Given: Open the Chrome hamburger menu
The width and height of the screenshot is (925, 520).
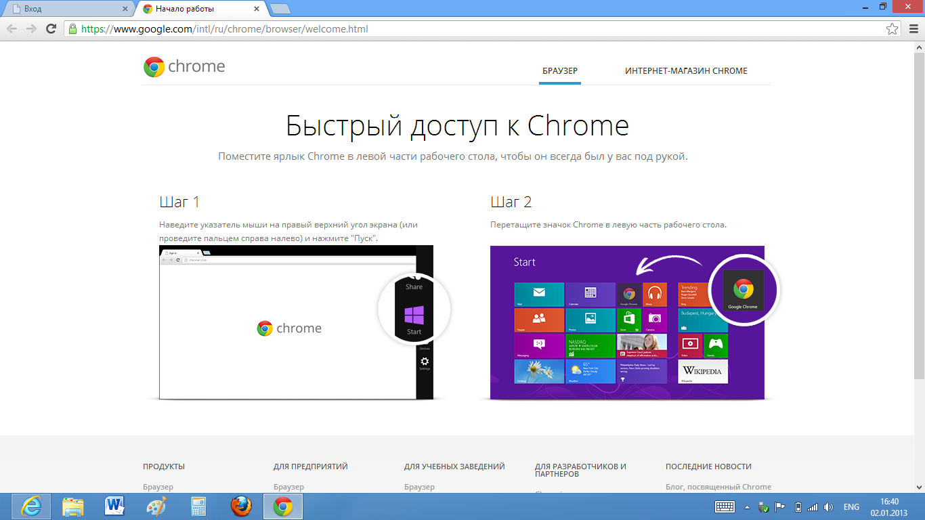Looking at the screenshot, I should coord(911,29).
